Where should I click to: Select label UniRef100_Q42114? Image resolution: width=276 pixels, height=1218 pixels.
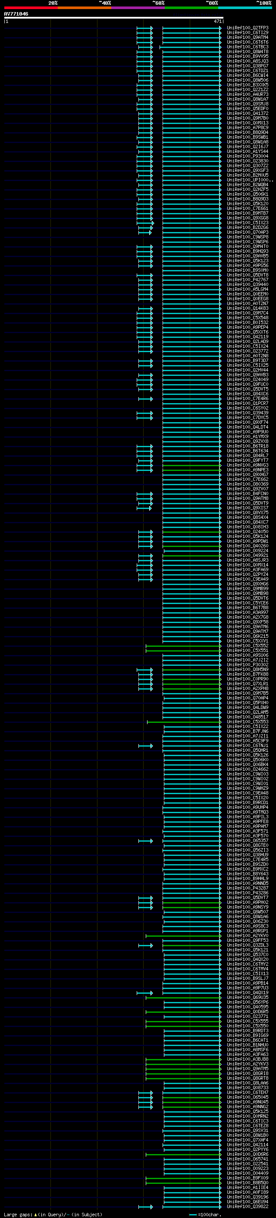tap(247, 1144)
